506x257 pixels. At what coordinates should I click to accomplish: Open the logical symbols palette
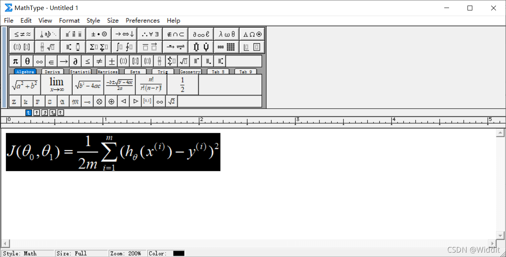150,34
